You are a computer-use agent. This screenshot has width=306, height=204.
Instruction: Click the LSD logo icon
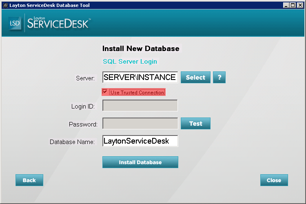coord(15,23)
